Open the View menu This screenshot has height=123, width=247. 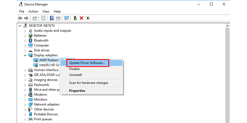pos(46,11)
